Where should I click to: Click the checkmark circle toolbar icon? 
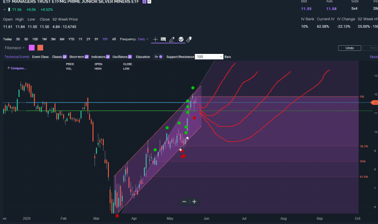tap(181, 39)
